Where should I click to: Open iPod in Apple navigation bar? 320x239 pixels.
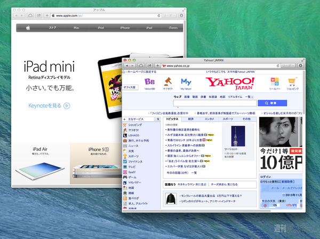click(101, 28)
